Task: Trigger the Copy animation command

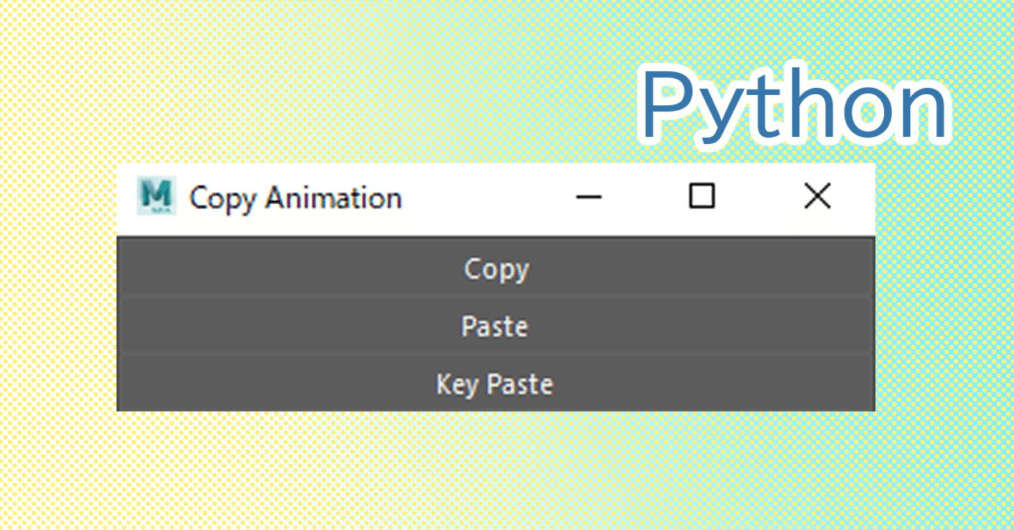Action: pos(496,269)
